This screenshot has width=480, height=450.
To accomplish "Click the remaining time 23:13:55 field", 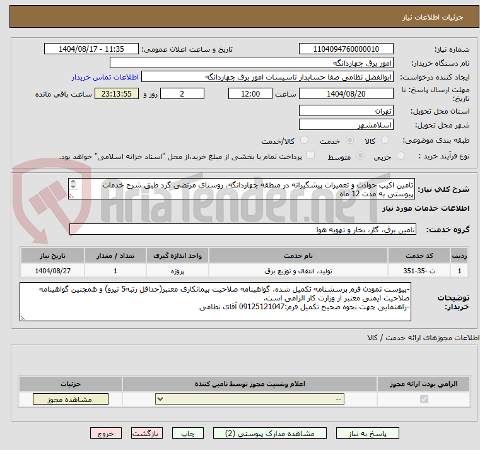I will [x=116, y=94].
